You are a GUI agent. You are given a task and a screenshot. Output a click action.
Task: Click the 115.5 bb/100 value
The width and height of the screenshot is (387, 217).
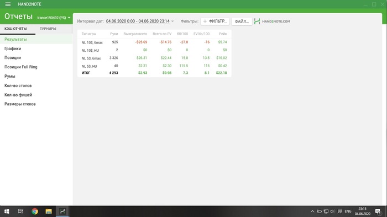[x=184, y=66]
